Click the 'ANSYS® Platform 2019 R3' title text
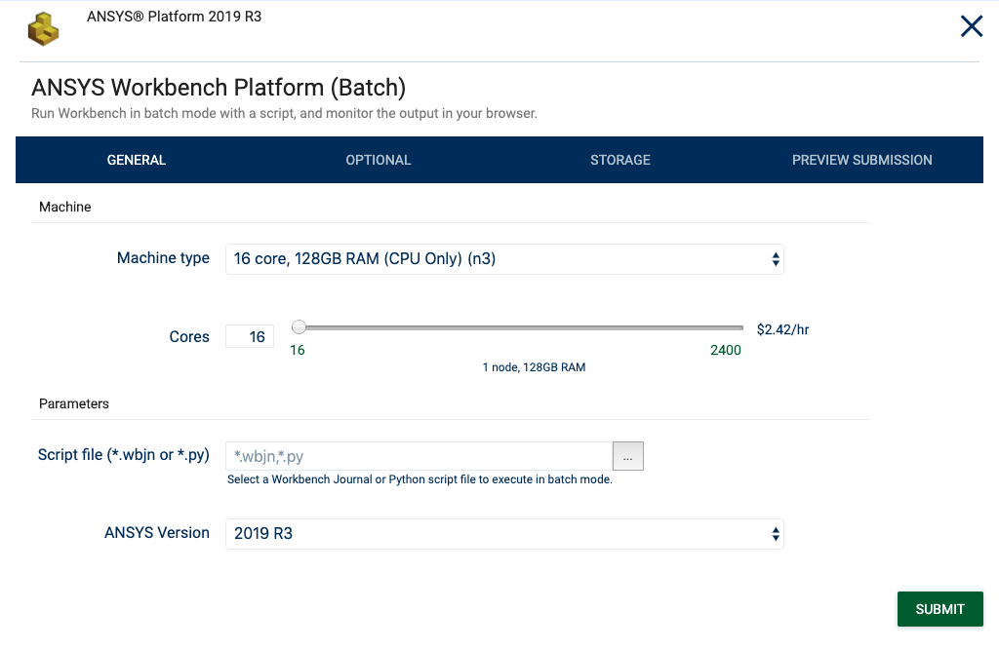Image resolution: width=999 pixels, height=649 pixels. [x=174, y=17]
